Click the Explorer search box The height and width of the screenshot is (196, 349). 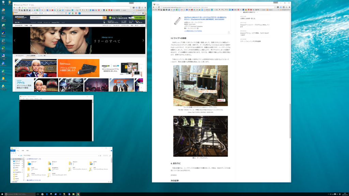click(107, 156)
